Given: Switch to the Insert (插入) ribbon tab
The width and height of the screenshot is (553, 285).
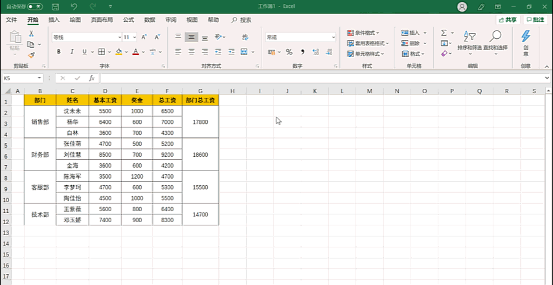Looking at the screenshot, I should click(x=54, y=20).
